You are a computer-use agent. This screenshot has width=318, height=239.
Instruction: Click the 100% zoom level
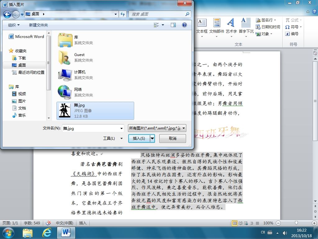tap(268, 223)
